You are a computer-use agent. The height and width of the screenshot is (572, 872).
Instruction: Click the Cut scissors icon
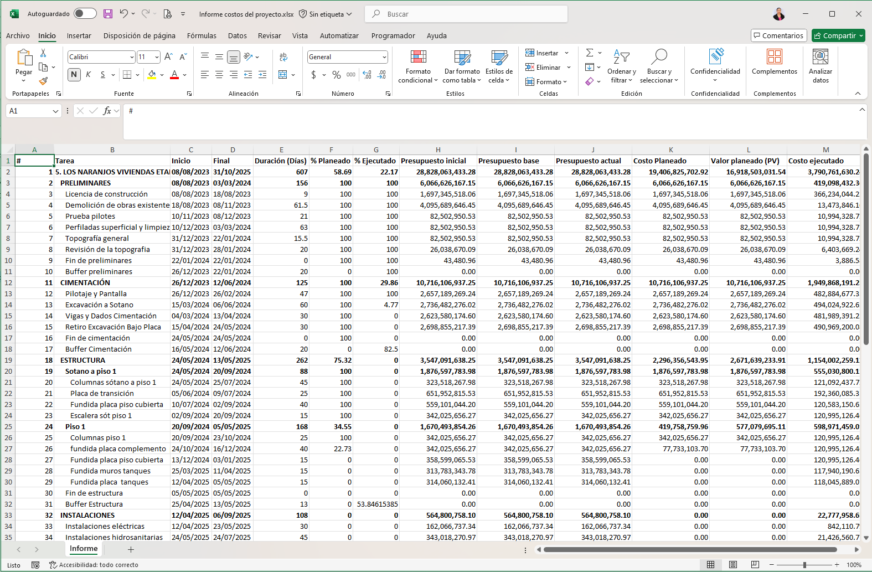[43, 53]
